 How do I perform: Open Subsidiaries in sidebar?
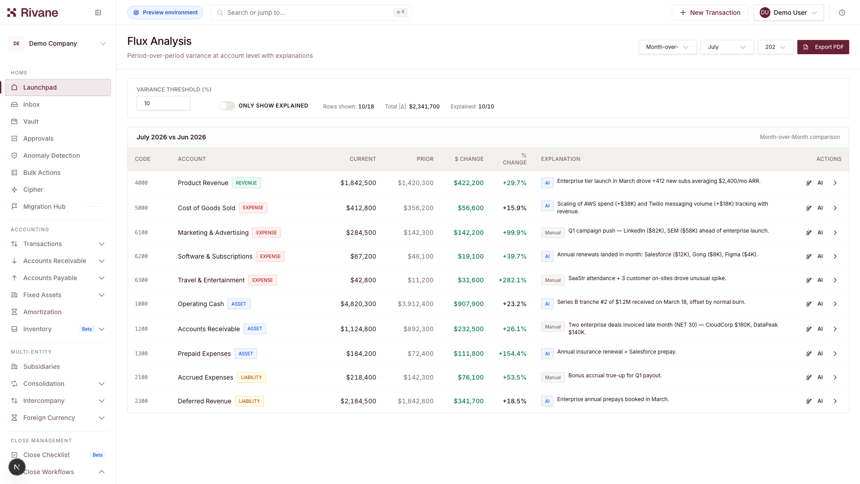point(58,367)
